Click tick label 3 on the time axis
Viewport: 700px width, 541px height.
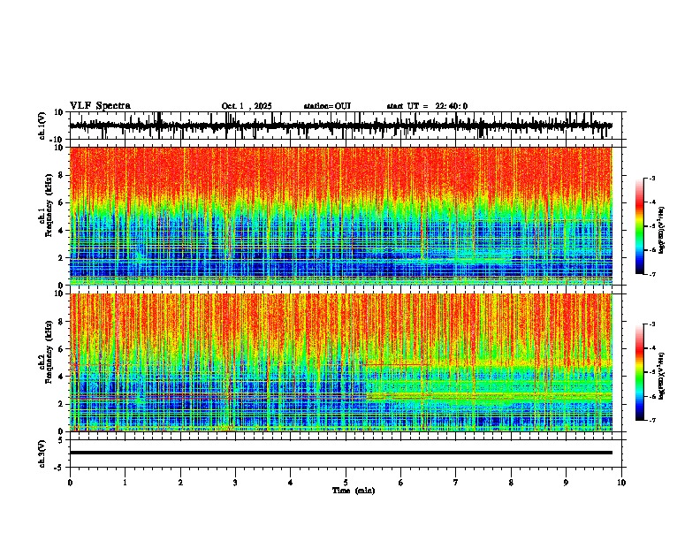[235, 483]
